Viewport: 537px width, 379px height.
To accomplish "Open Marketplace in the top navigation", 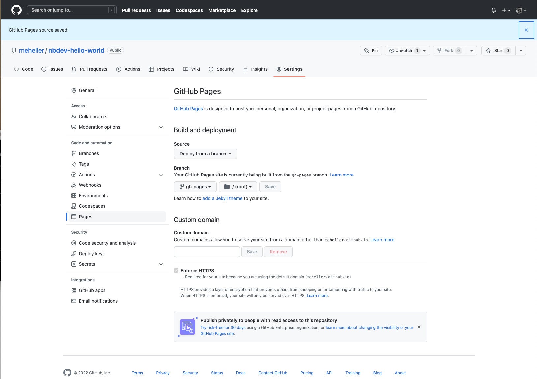I will point(222,10).
